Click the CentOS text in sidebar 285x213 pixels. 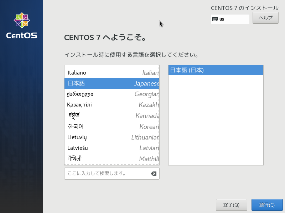click(x=22, y=35)
